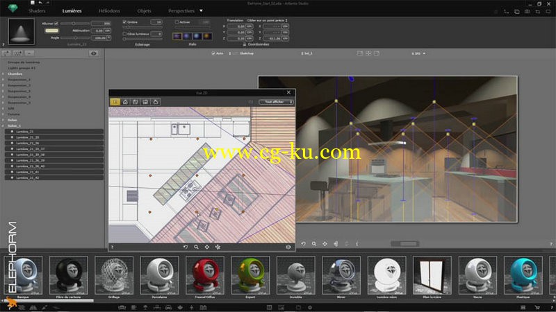Image resolution: width=556 pixels, height=312 pixels.
Task: Adjust the Cône lumineux slider
Action: pyautogui.click(x=142, y=39)
